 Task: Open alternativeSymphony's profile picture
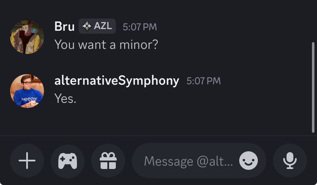pyautogui.click(x=27, y=91)
